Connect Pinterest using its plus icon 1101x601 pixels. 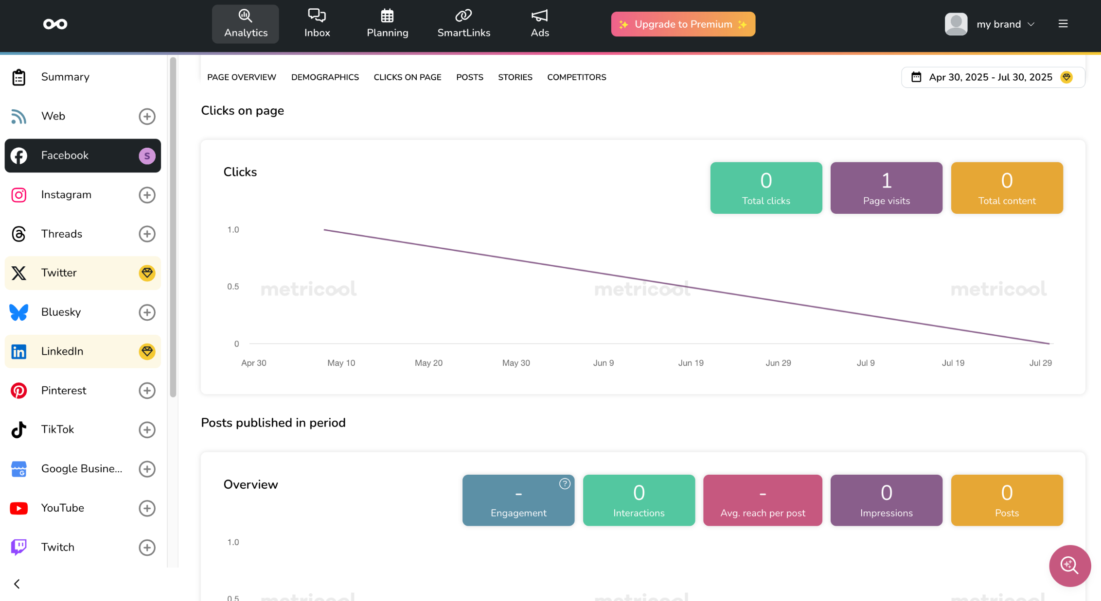coord(147,391)
